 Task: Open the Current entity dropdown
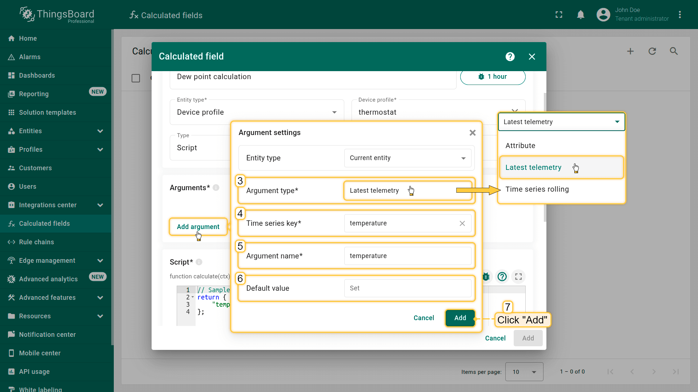pos(407,158)
